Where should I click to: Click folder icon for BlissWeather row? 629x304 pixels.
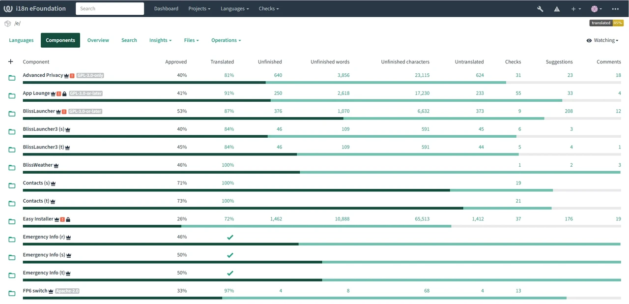click(x=12, y=168)
